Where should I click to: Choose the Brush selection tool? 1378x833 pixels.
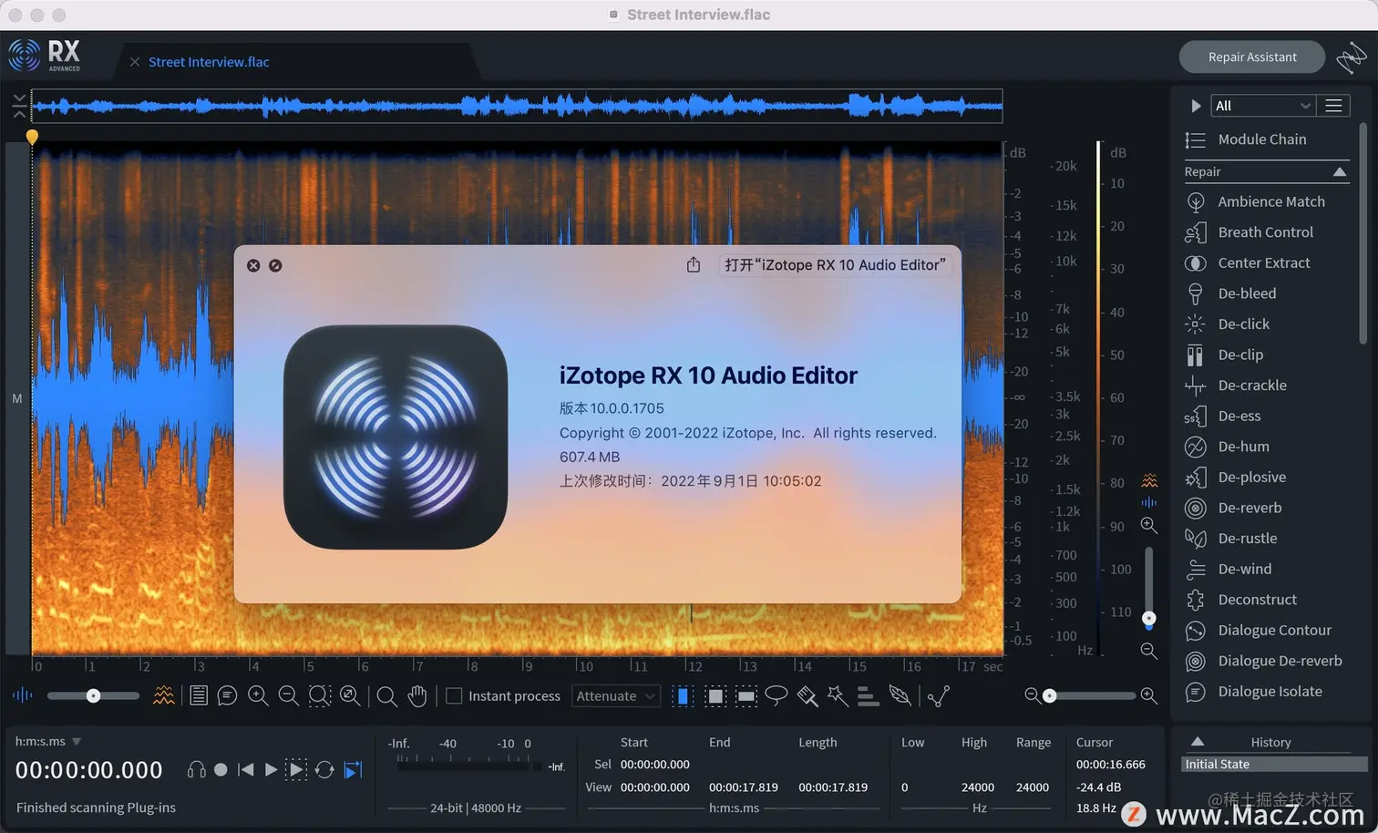click(807, 695)
